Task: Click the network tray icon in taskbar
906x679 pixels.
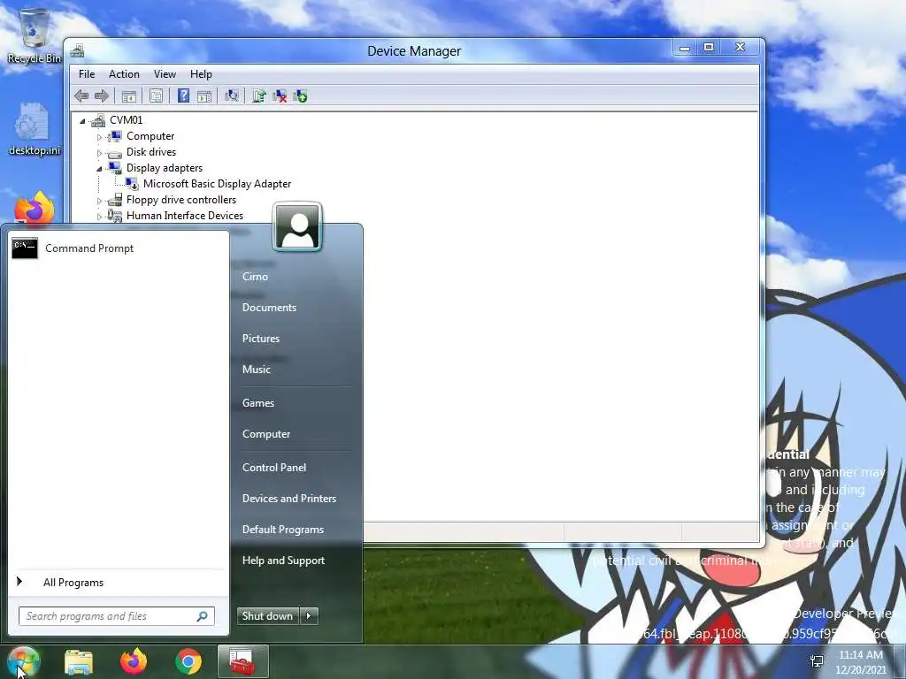Action: pos(817,661)
